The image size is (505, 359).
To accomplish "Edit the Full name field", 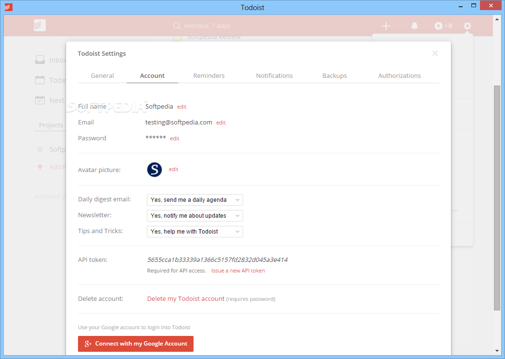I will 181,107.
